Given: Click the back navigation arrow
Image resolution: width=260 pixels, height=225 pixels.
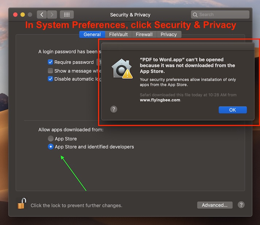Looking at the screenshot, I should (42, 15).
